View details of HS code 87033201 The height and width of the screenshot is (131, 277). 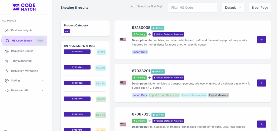coord(261,83)
